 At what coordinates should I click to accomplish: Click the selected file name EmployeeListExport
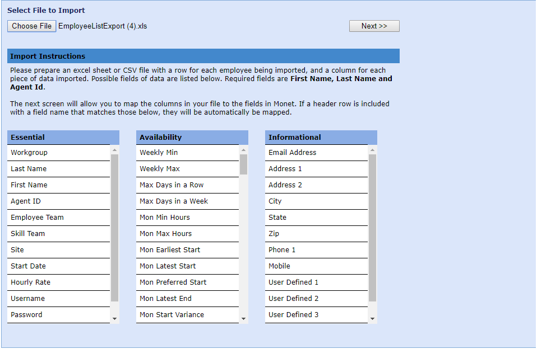103,26
